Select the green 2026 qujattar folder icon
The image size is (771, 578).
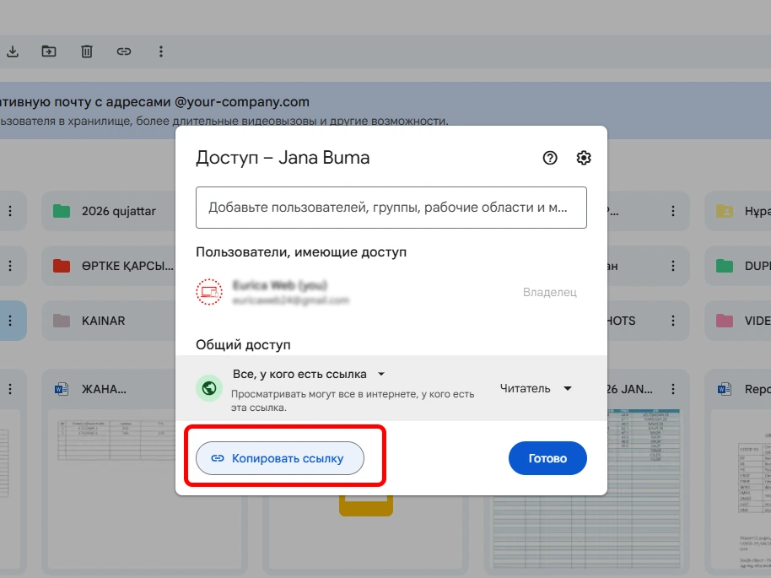tap(62, 211)
